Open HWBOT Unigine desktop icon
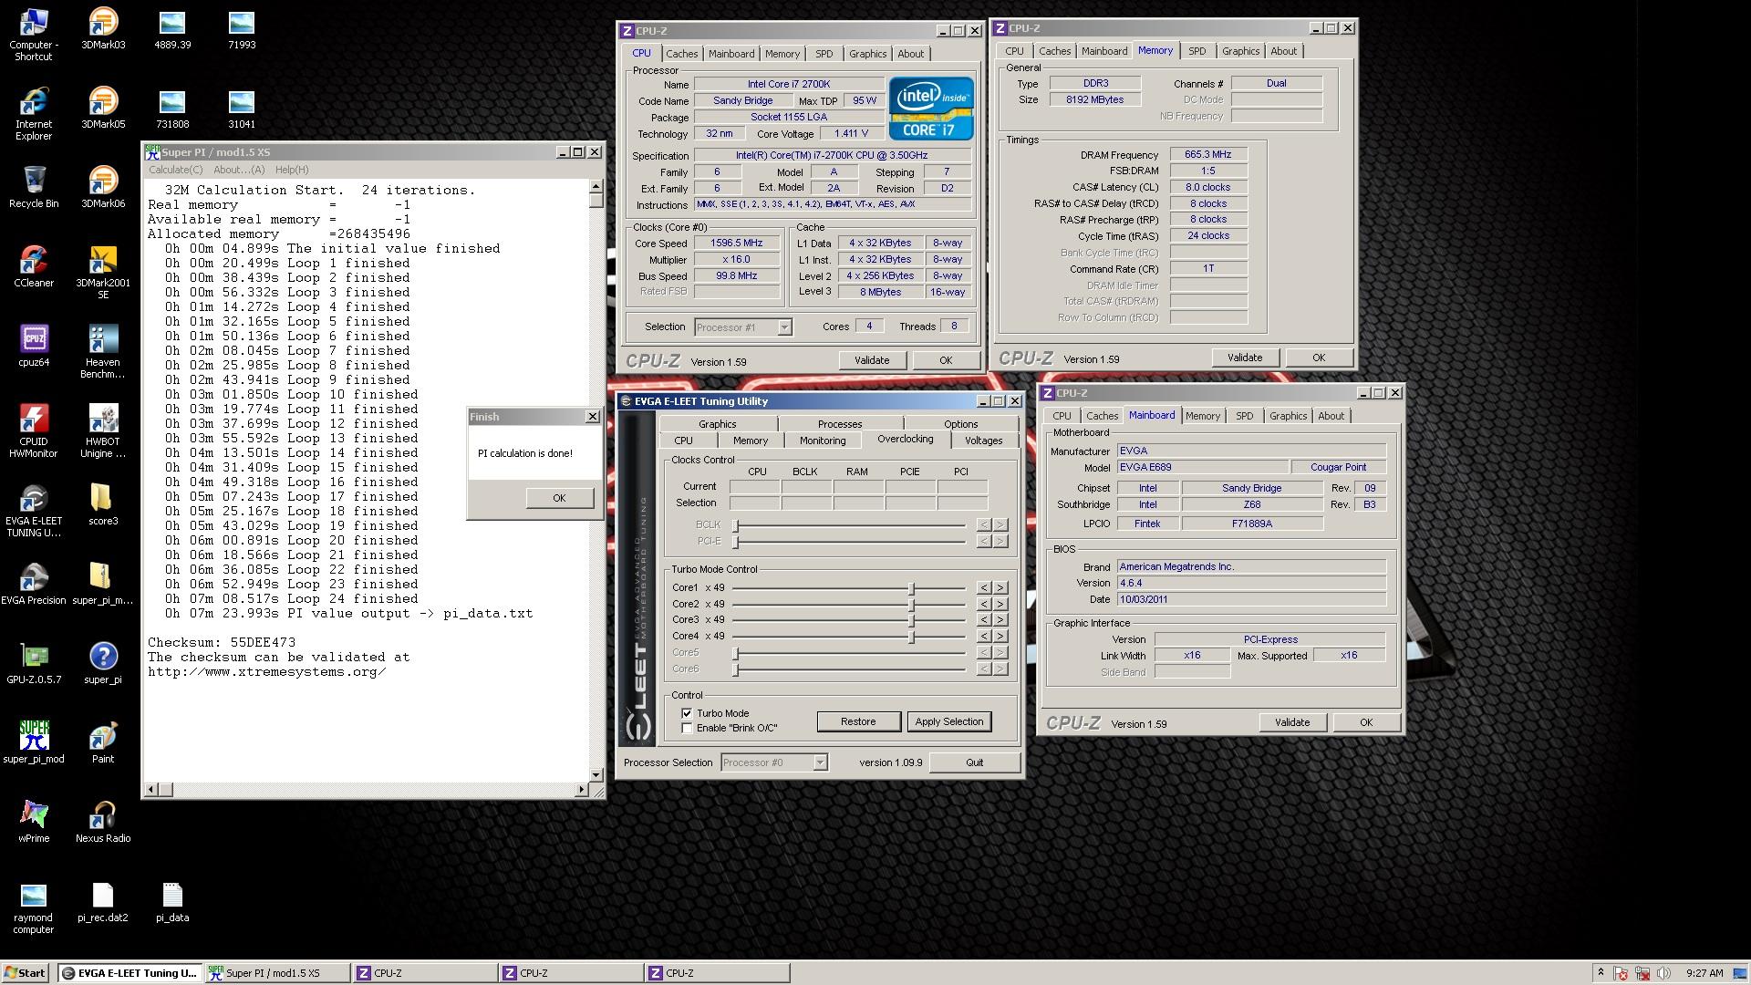 103,431
